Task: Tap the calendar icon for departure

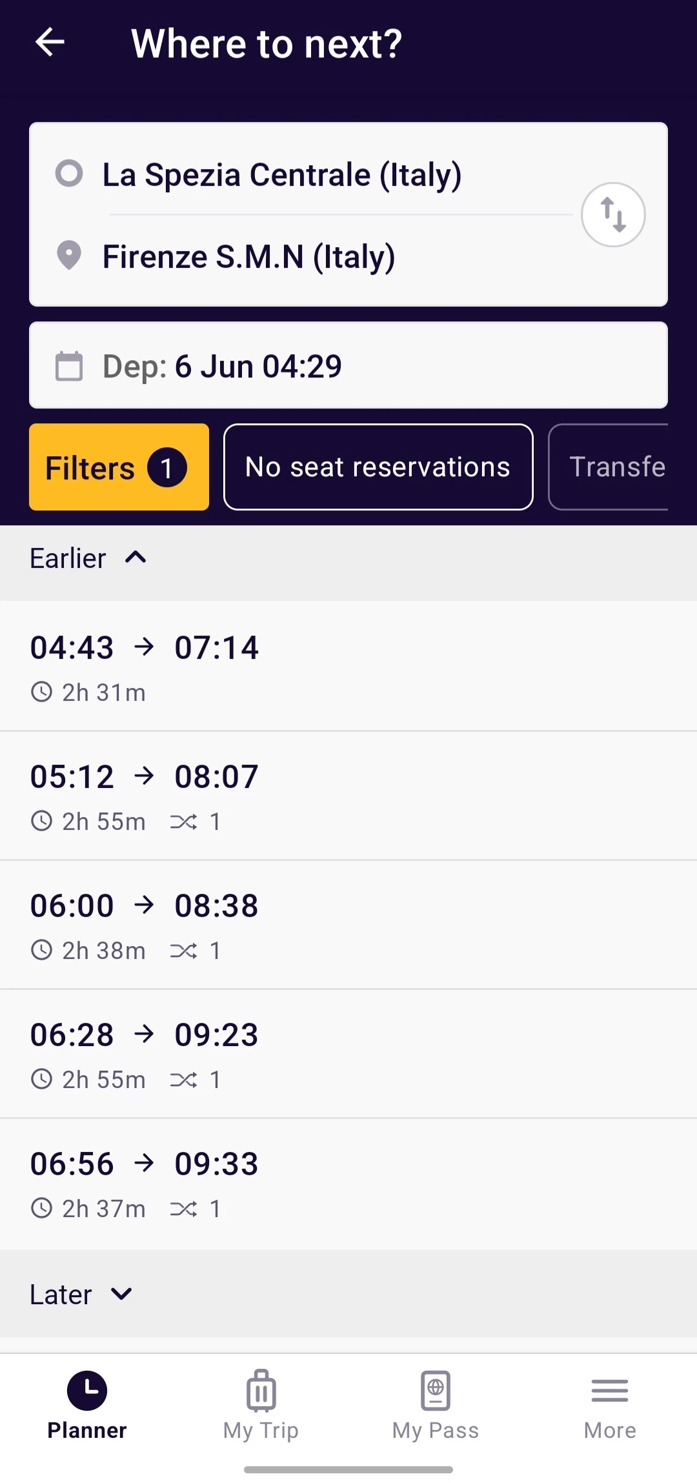Action: point(69,366)
